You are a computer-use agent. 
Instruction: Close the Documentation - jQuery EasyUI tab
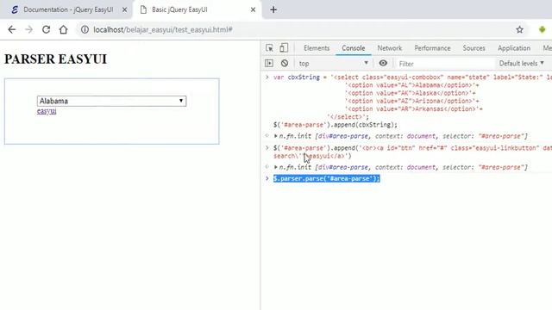click(x=124, y=9)
